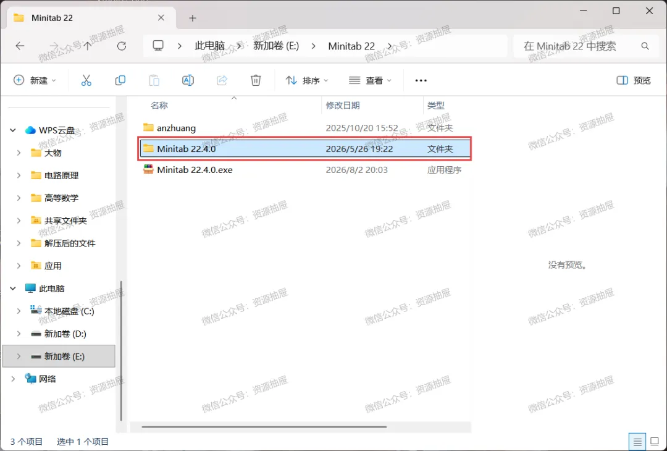Collapse the 此电脑 tree node

tap(13, 289)
